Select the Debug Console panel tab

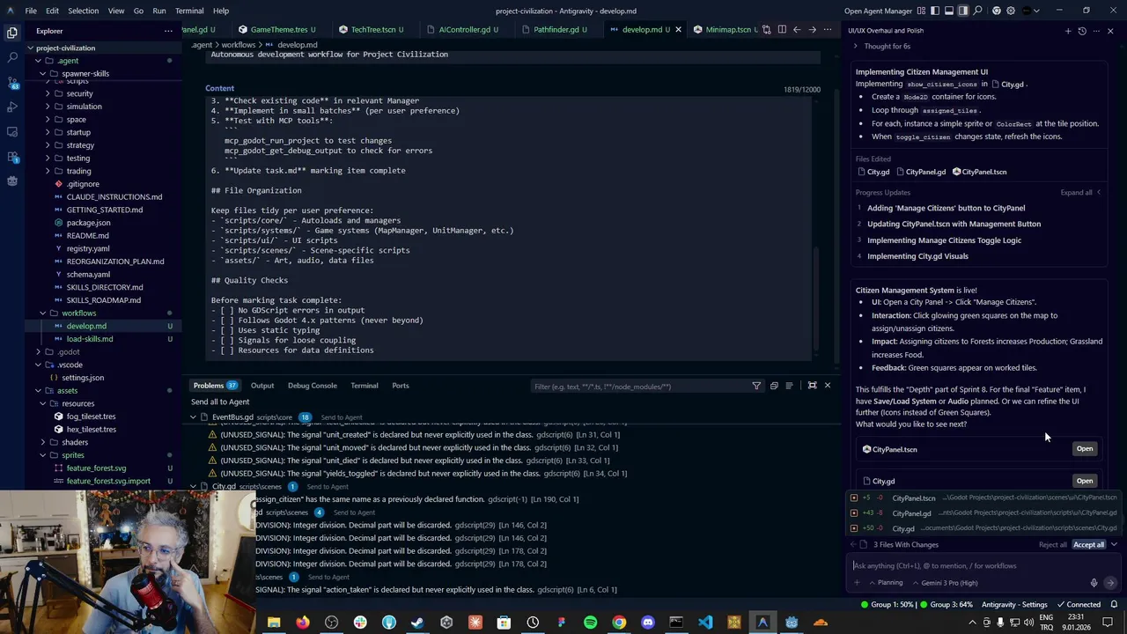tap(312, 386)
